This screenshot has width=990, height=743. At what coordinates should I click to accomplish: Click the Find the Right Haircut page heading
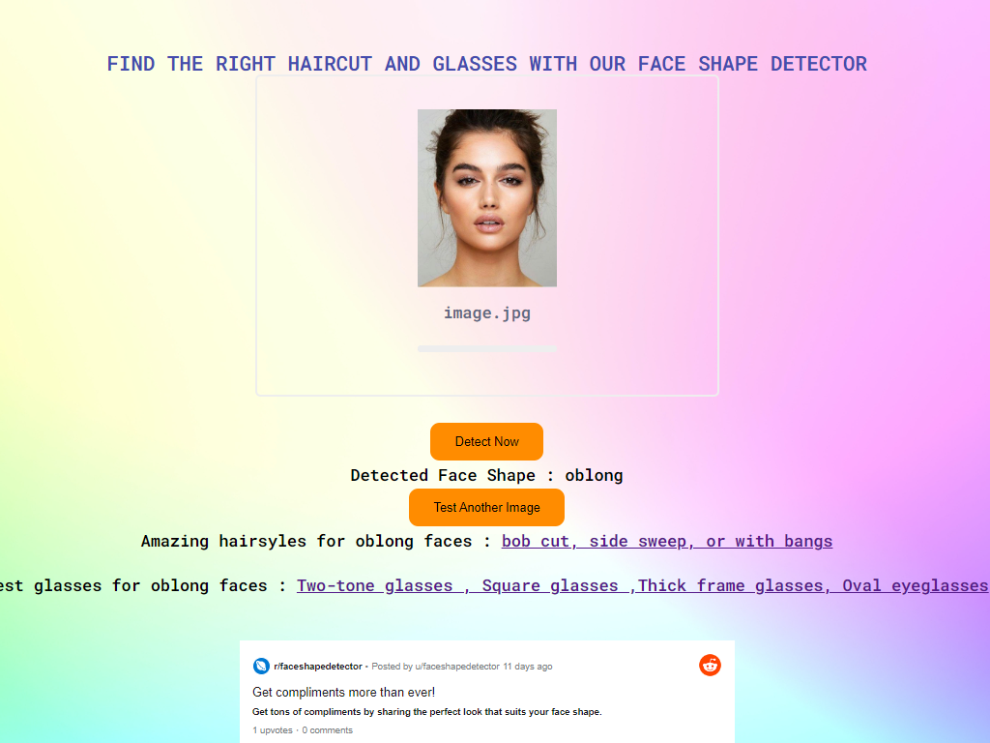pyautogui.click(x=487, y=64)
